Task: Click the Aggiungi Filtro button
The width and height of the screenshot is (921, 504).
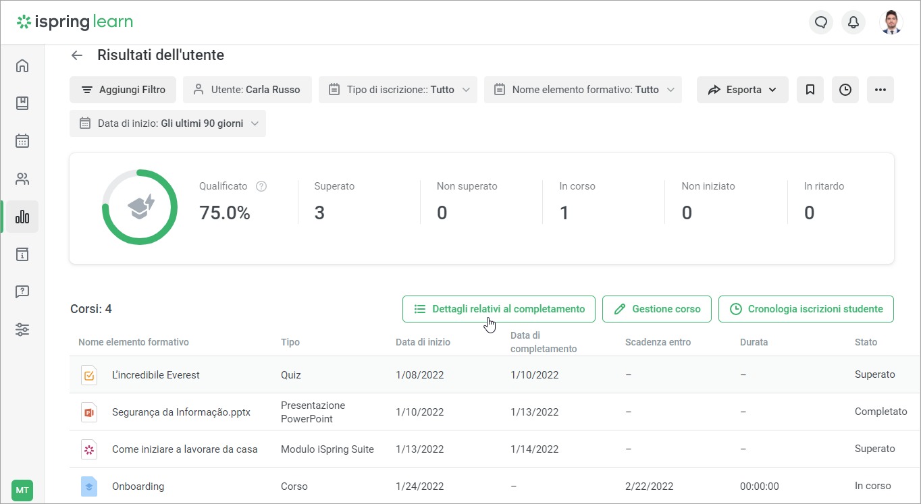Action: 123,90
